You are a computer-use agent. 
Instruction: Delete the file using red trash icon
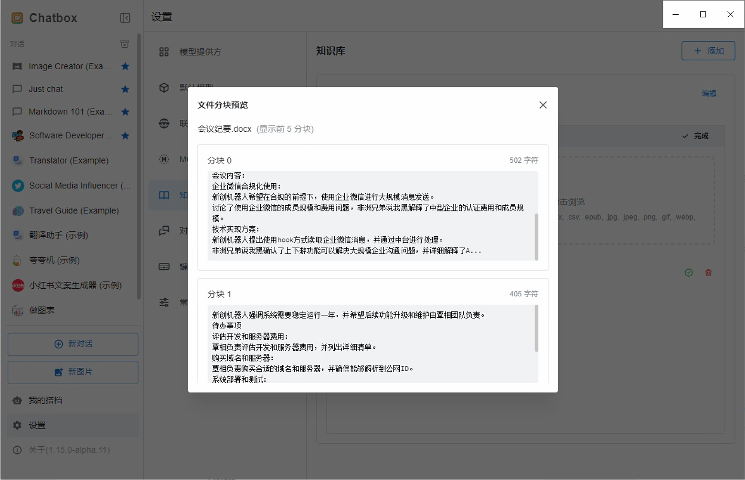708,272
